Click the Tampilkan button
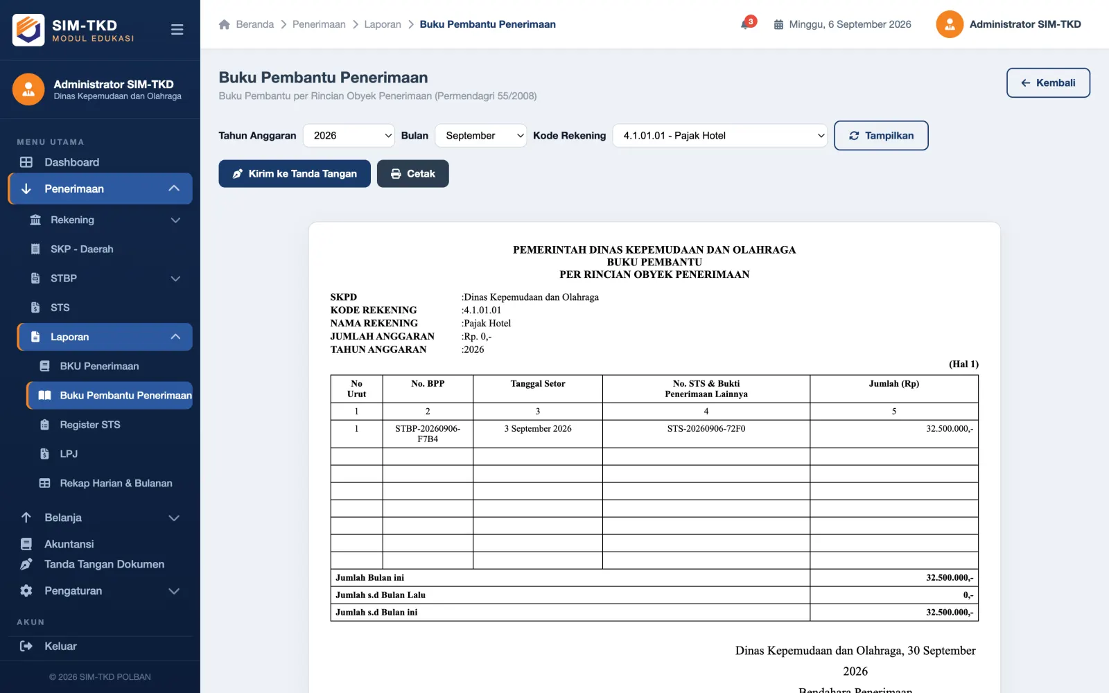1109x693 pixels. (881, 135)
